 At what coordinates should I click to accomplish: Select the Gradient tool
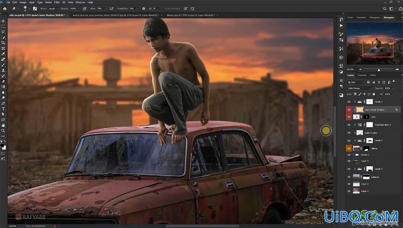click(3, 86)
